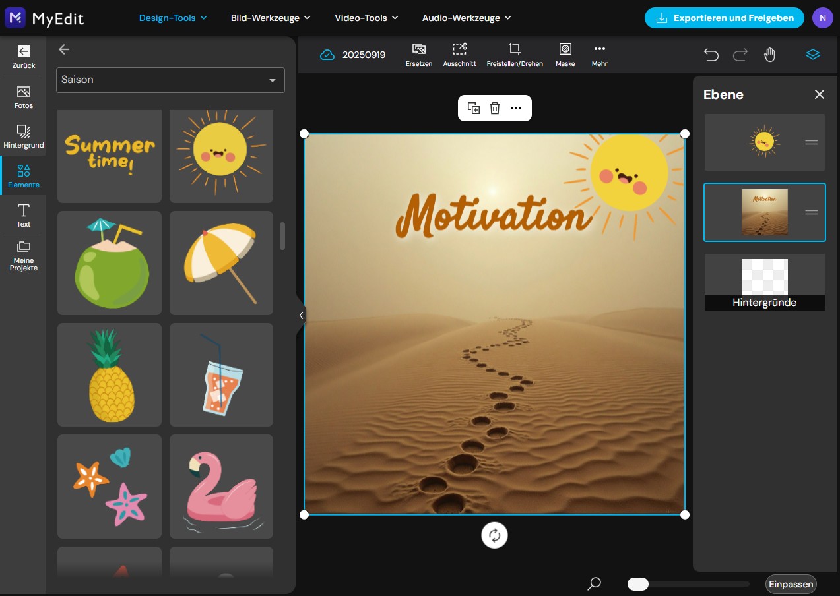
Task: Add the pineapple sticker
Action: point(110,374)
